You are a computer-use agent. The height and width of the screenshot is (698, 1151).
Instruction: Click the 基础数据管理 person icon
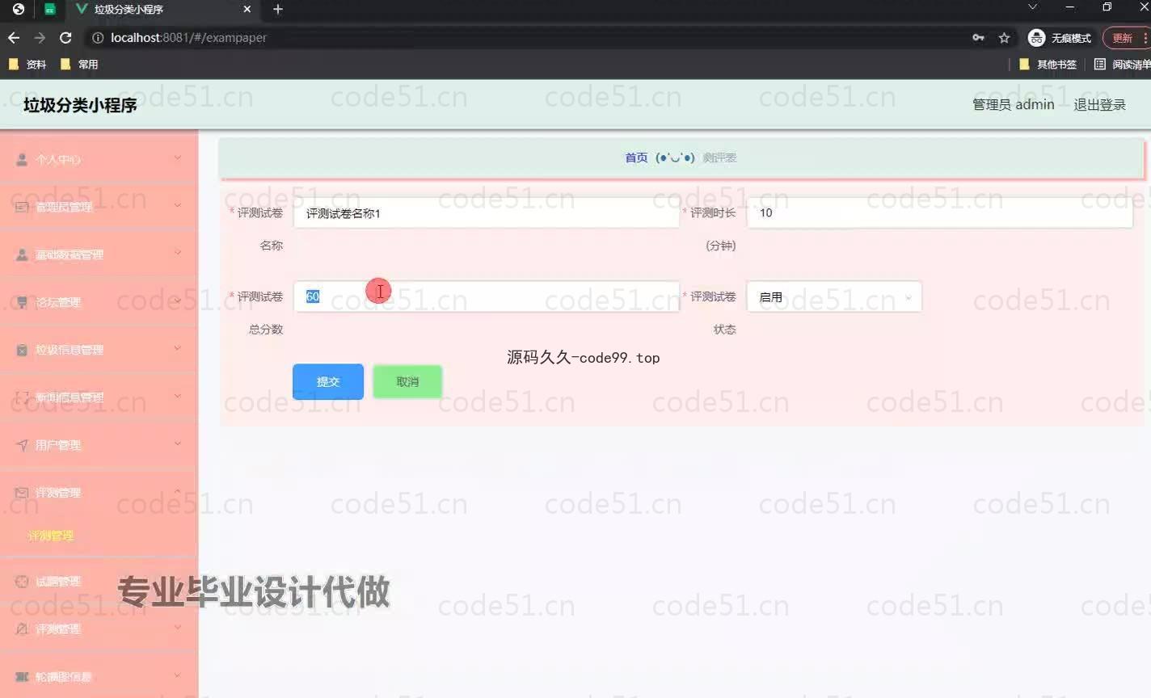(22, 255)
